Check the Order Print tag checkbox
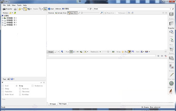176x111 pixels. pos(3,95)
